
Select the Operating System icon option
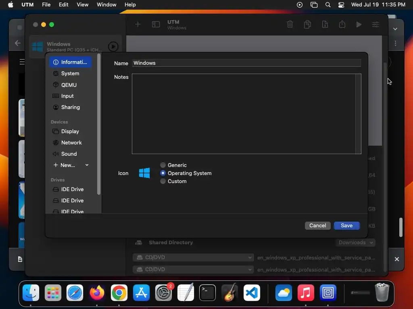pyautogui.click(x=163, y=173)
